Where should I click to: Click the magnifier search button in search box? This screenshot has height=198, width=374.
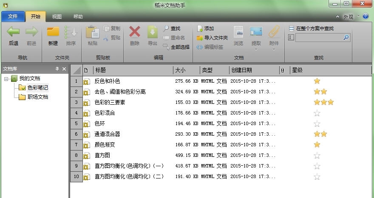coord(346,37)
